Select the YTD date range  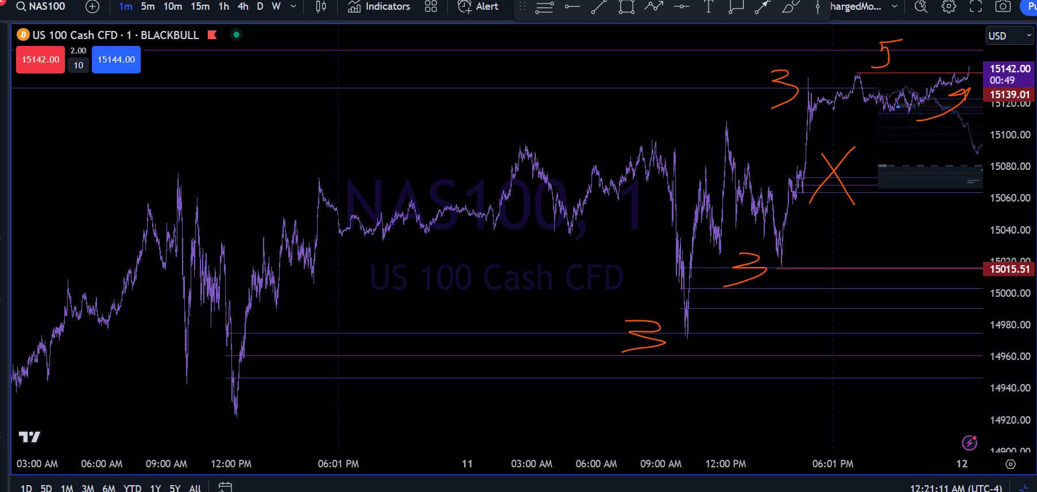click(x=132, y=488)
